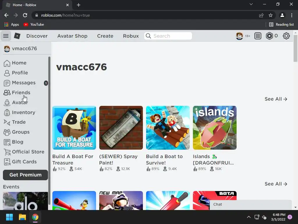Open Islands DRAGONFRUIT game thumbnail
The width and height of the screenshot is (298, 224).
(215, 128)
